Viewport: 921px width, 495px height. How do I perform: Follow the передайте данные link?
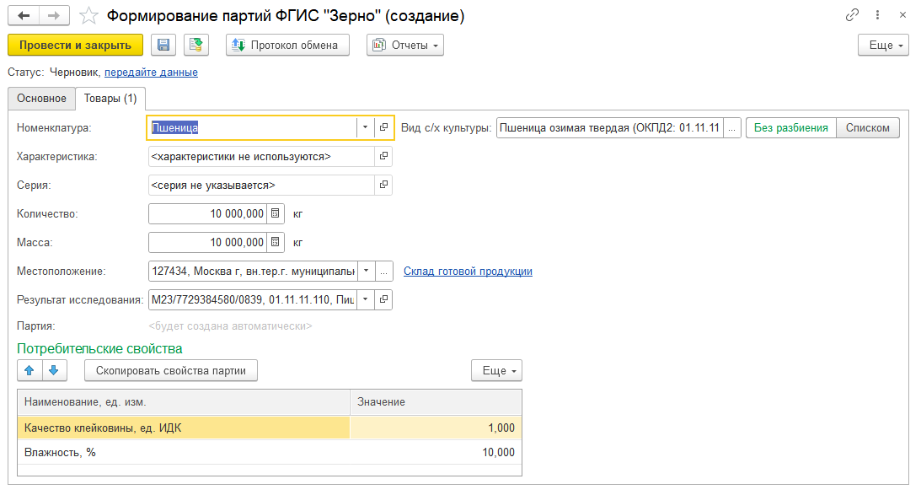pyautogui.click(x=151, y=73)
